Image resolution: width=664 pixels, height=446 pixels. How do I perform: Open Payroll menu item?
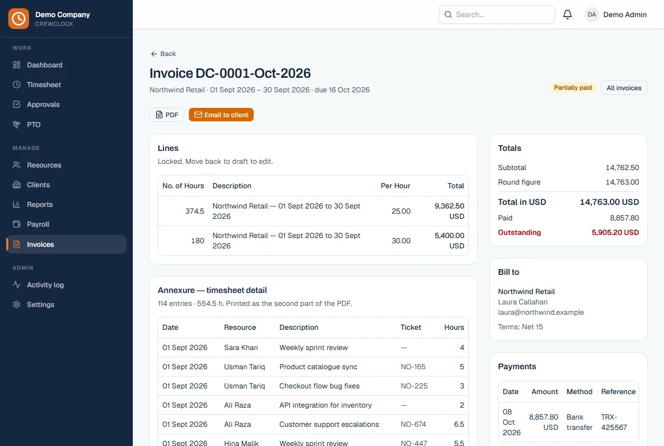[x=66, y=224]
